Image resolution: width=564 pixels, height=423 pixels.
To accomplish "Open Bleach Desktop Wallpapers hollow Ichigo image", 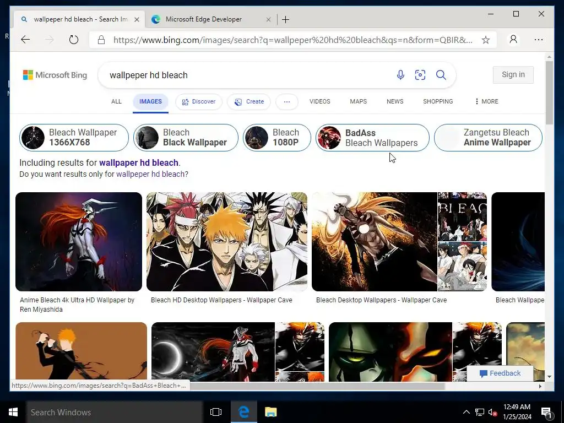I will 375,242.
